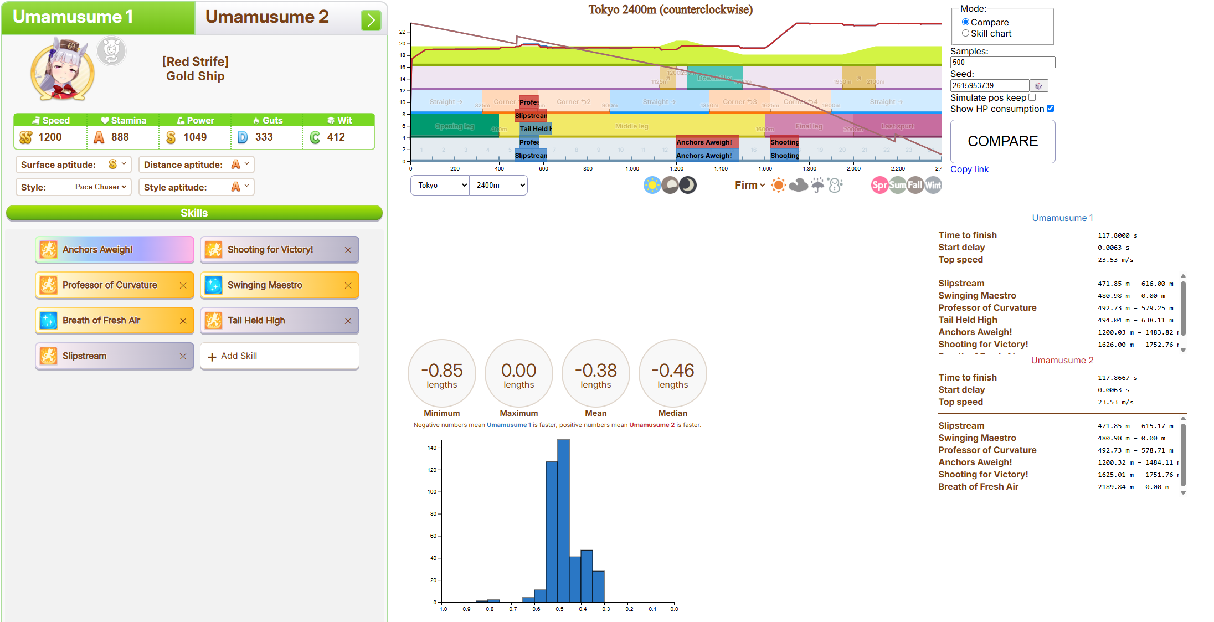This screenshot has height=622, width=1214.
Task: Enable Simulate pos keep checkbox
Action: pyautogui.click(x=1032, y=97)
